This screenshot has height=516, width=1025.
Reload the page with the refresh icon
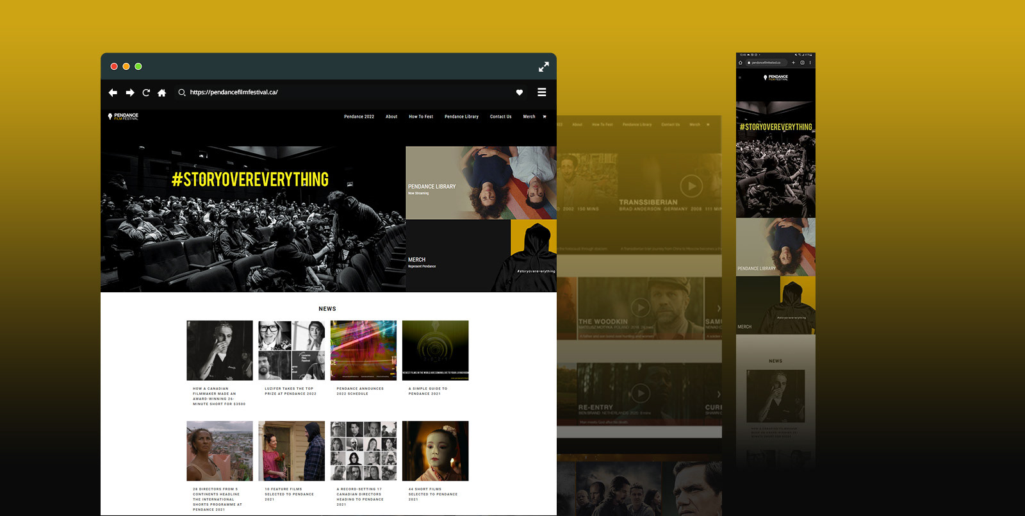coord(146,93)
